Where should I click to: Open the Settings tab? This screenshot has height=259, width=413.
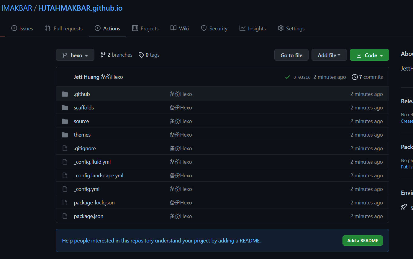(x=291, y=29)
